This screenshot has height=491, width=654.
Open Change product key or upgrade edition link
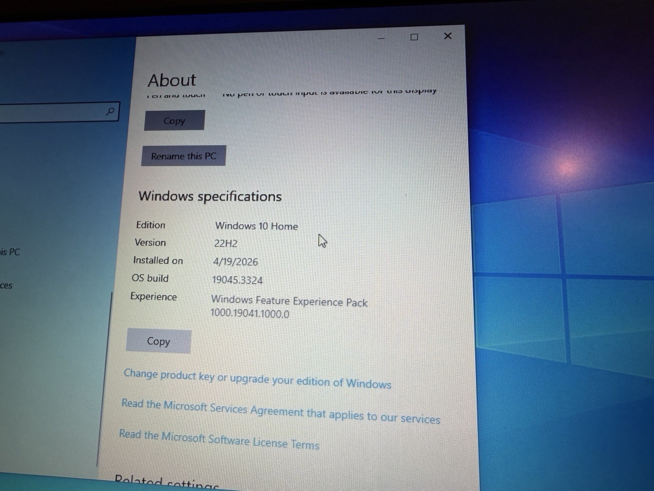258,378
